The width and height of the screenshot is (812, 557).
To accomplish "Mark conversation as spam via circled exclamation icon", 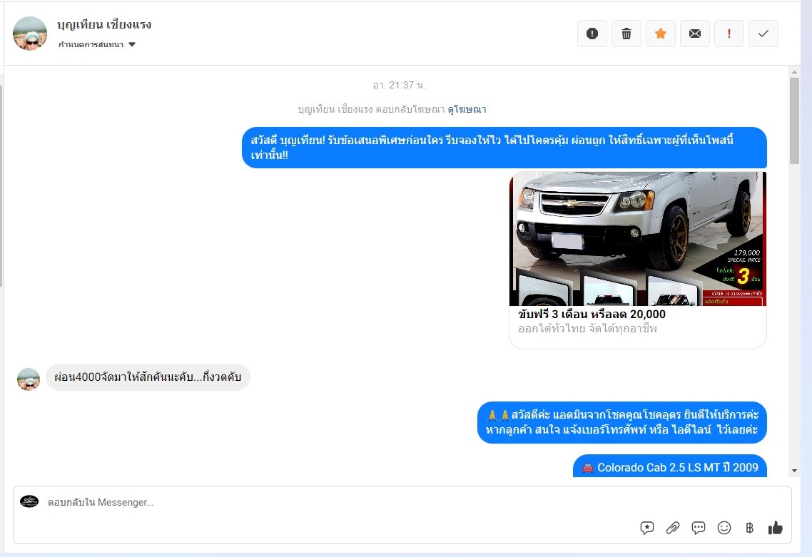I will point(592,34).
